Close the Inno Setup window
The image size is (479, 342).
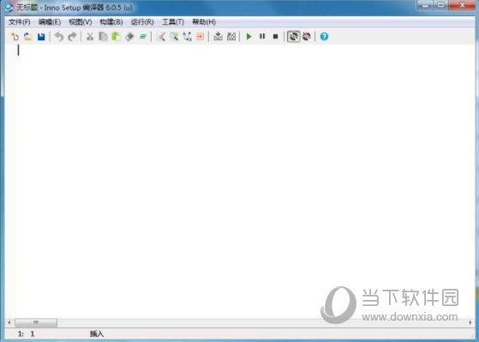[463, 5]
